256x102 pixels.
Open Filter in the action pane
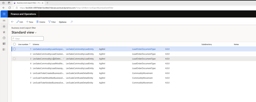[52, 22]
